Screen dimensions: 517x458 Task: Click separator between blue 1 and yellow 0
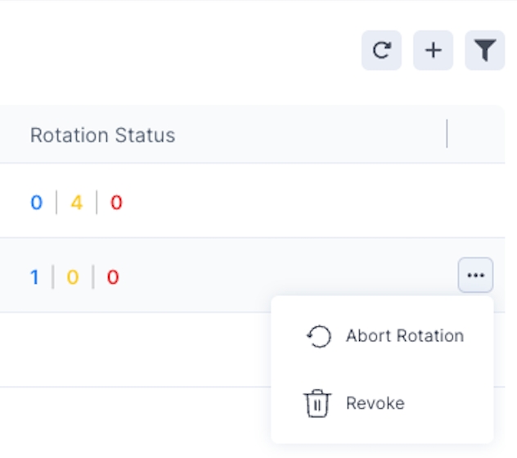pos(53,278)
